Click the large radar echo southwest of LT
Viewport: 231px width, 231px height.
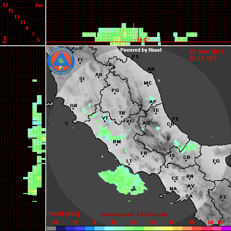pos(123,180)
